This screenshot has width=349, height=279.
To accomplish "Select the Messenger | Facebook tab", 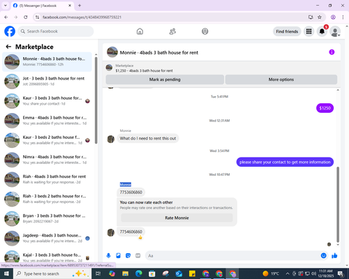I will pyautogui.click(x=42, y=6).
